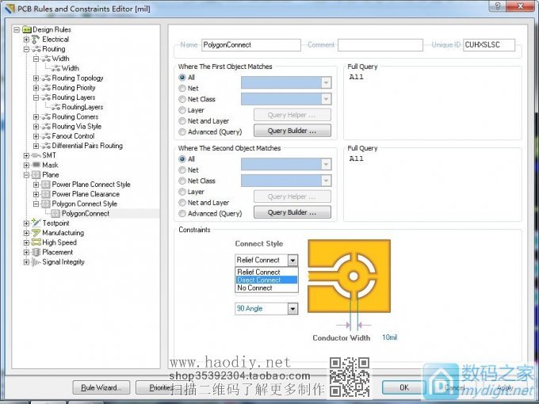The image size is (539, 404).
Task: Click the Signal Integrity category icon
Action: click(36, 262)
